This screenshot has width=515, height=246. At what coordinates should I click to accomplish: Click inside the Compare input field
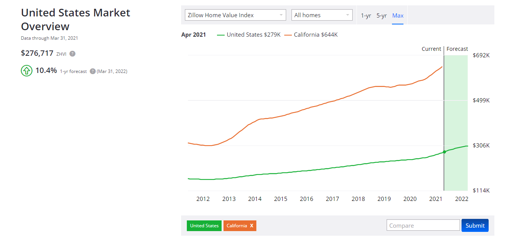click(x=423, y=225)
